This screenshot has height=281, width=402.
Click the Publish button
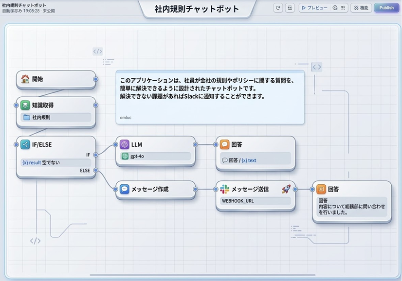tap(386, 8)
